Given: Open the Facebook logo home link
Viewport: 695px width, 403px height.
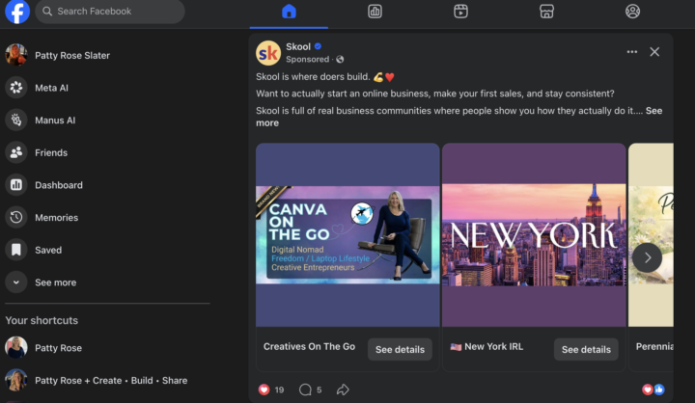Looking at the screenshot, I should pyautogui.click(x=17, y=11).
